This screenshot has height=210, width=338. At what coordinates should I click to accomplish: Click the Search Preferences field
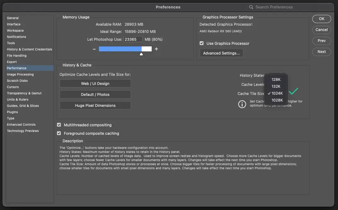pyautogui.click(x=290, y=7)
